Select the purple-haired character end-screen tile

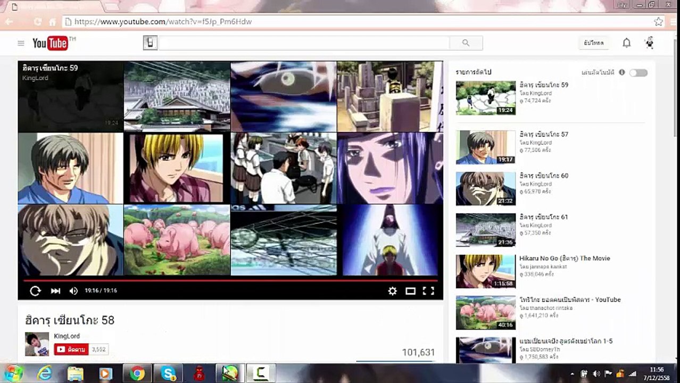[389, 168]
